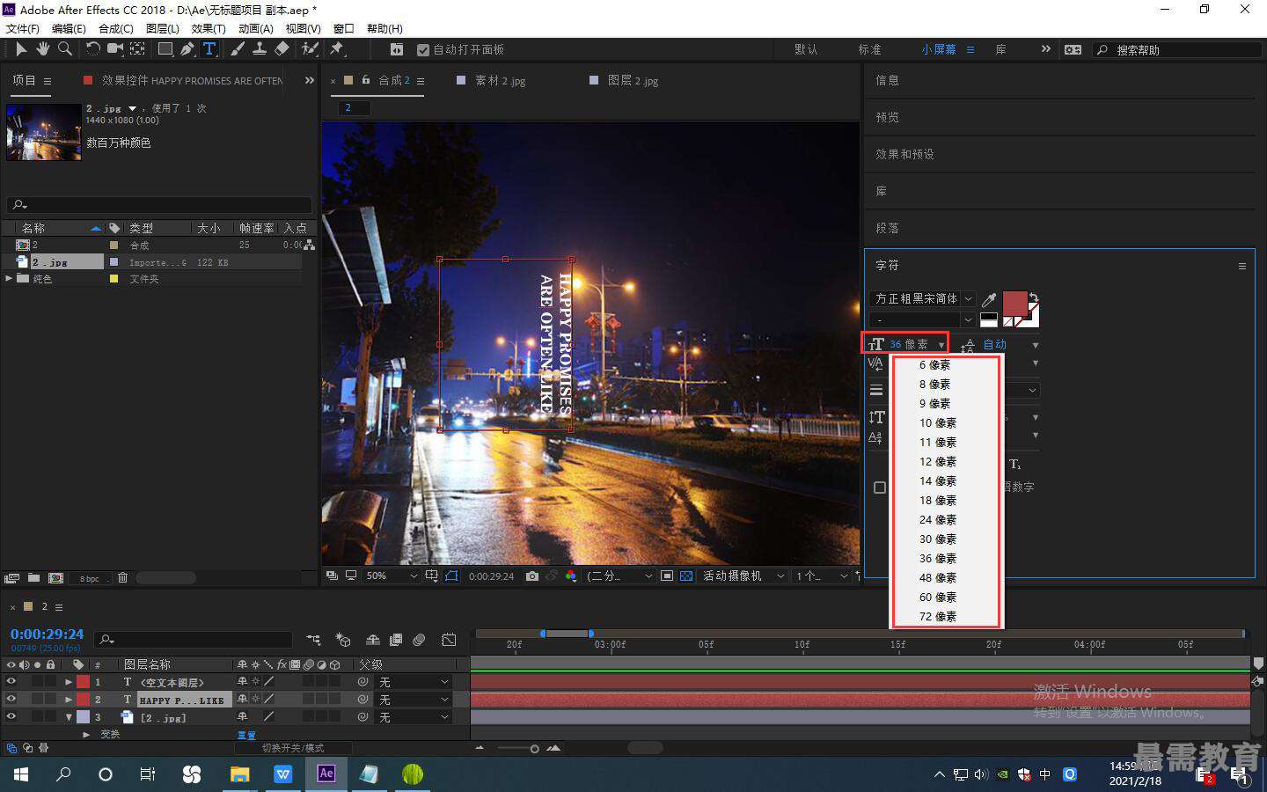
Task: Select the Zoom magnifier tool
Action: pos(65,49)
